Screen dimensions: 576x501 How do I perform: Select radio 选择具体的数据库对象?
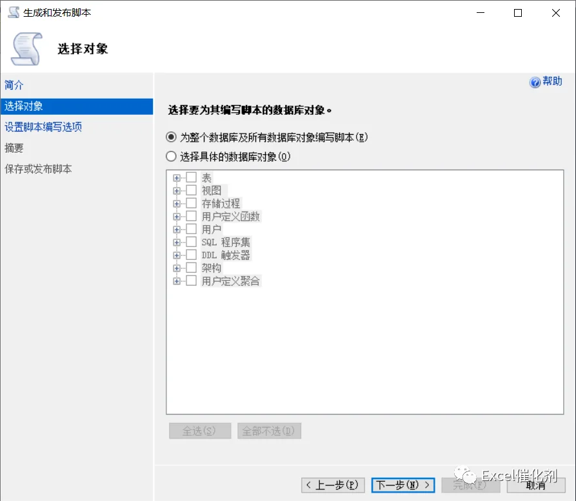pos(171,157)
